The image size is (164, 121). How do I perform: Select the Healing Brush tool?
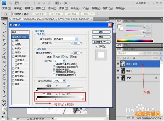[4, 49]
